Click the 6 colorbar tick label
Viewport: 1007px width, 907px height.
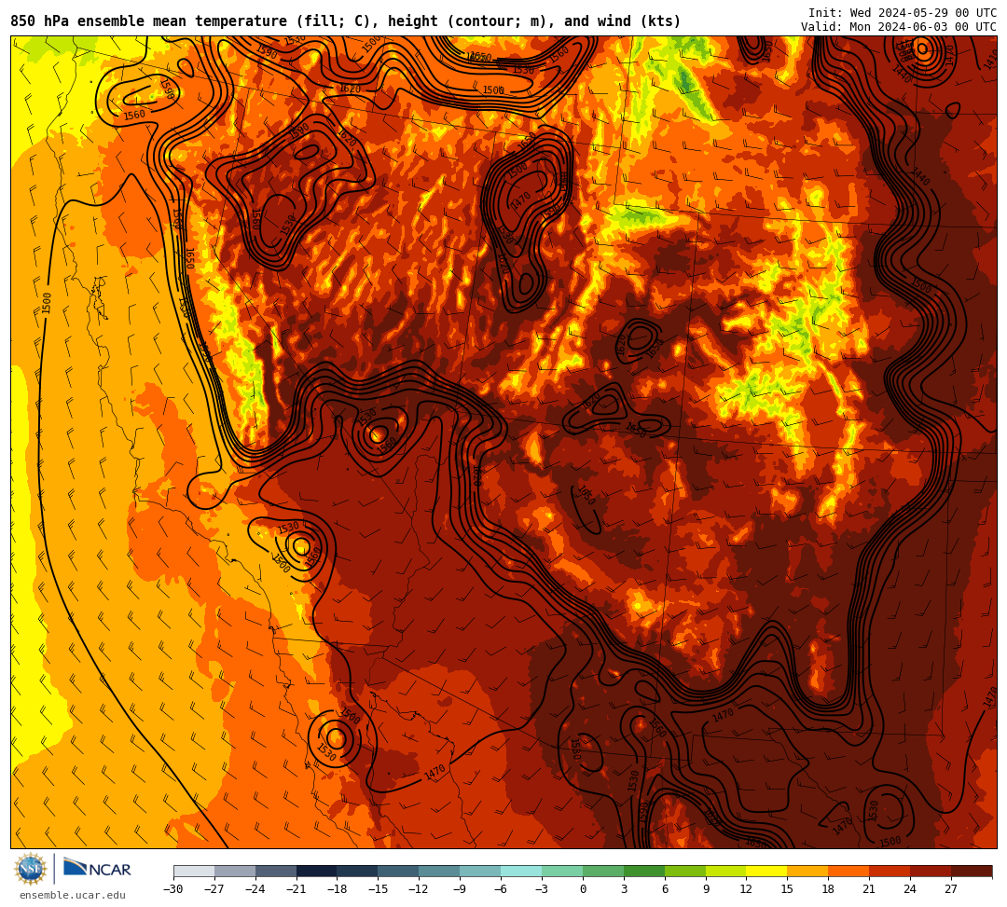665,889
